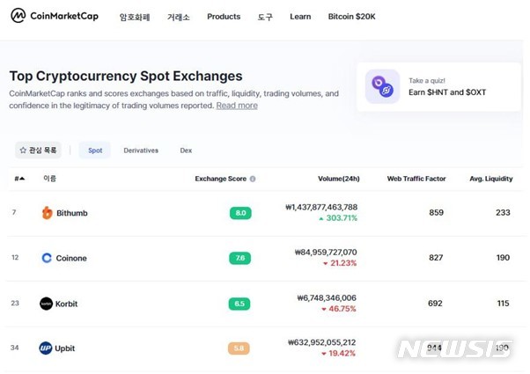530x374 pixels.
Task: Click the Read more link
Action: 237,106
